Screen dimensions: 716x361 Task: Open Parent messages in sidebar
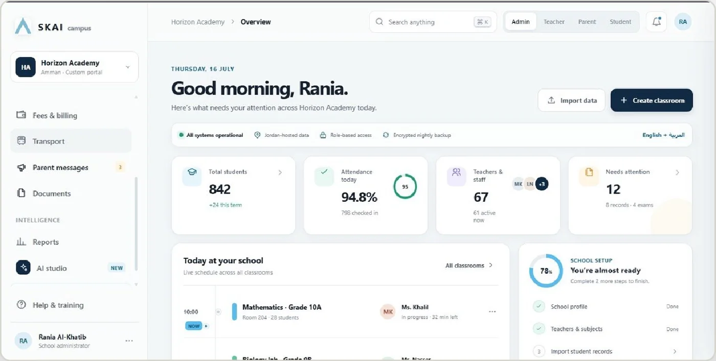[71, 167]
